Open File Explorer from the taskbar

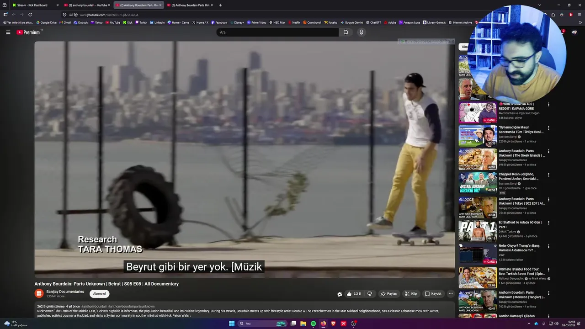click(303, 324)
